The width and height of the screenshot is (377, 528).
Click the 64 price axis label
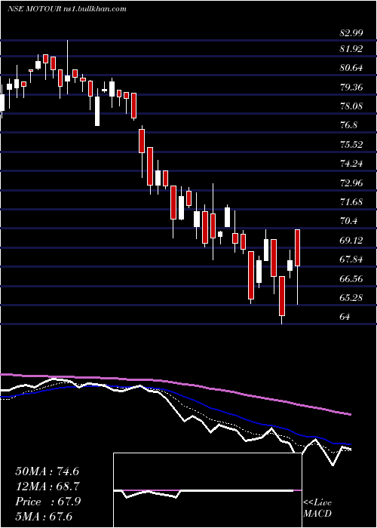click(345, 317)
